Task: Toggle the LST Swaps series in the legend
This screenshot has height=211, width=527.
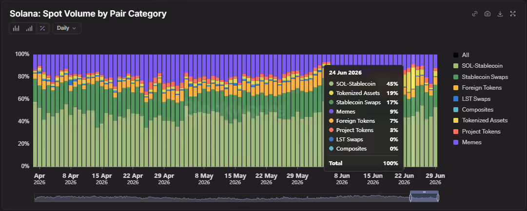Action: point(471,99)
